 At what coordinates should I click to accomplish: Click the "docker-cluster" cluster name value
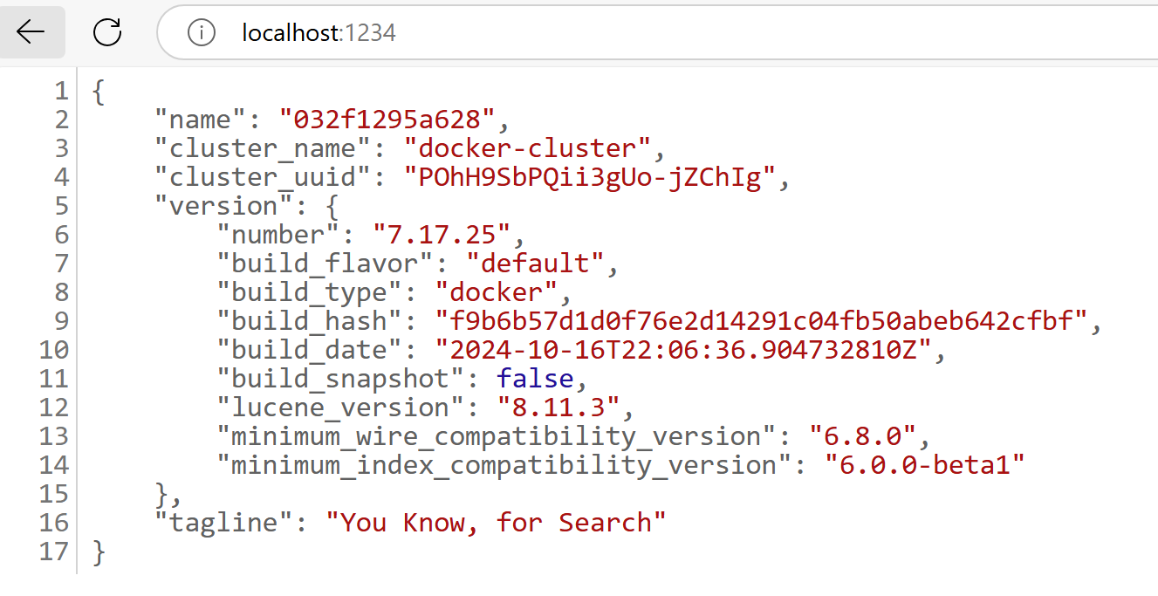click(x=525, y=147)
